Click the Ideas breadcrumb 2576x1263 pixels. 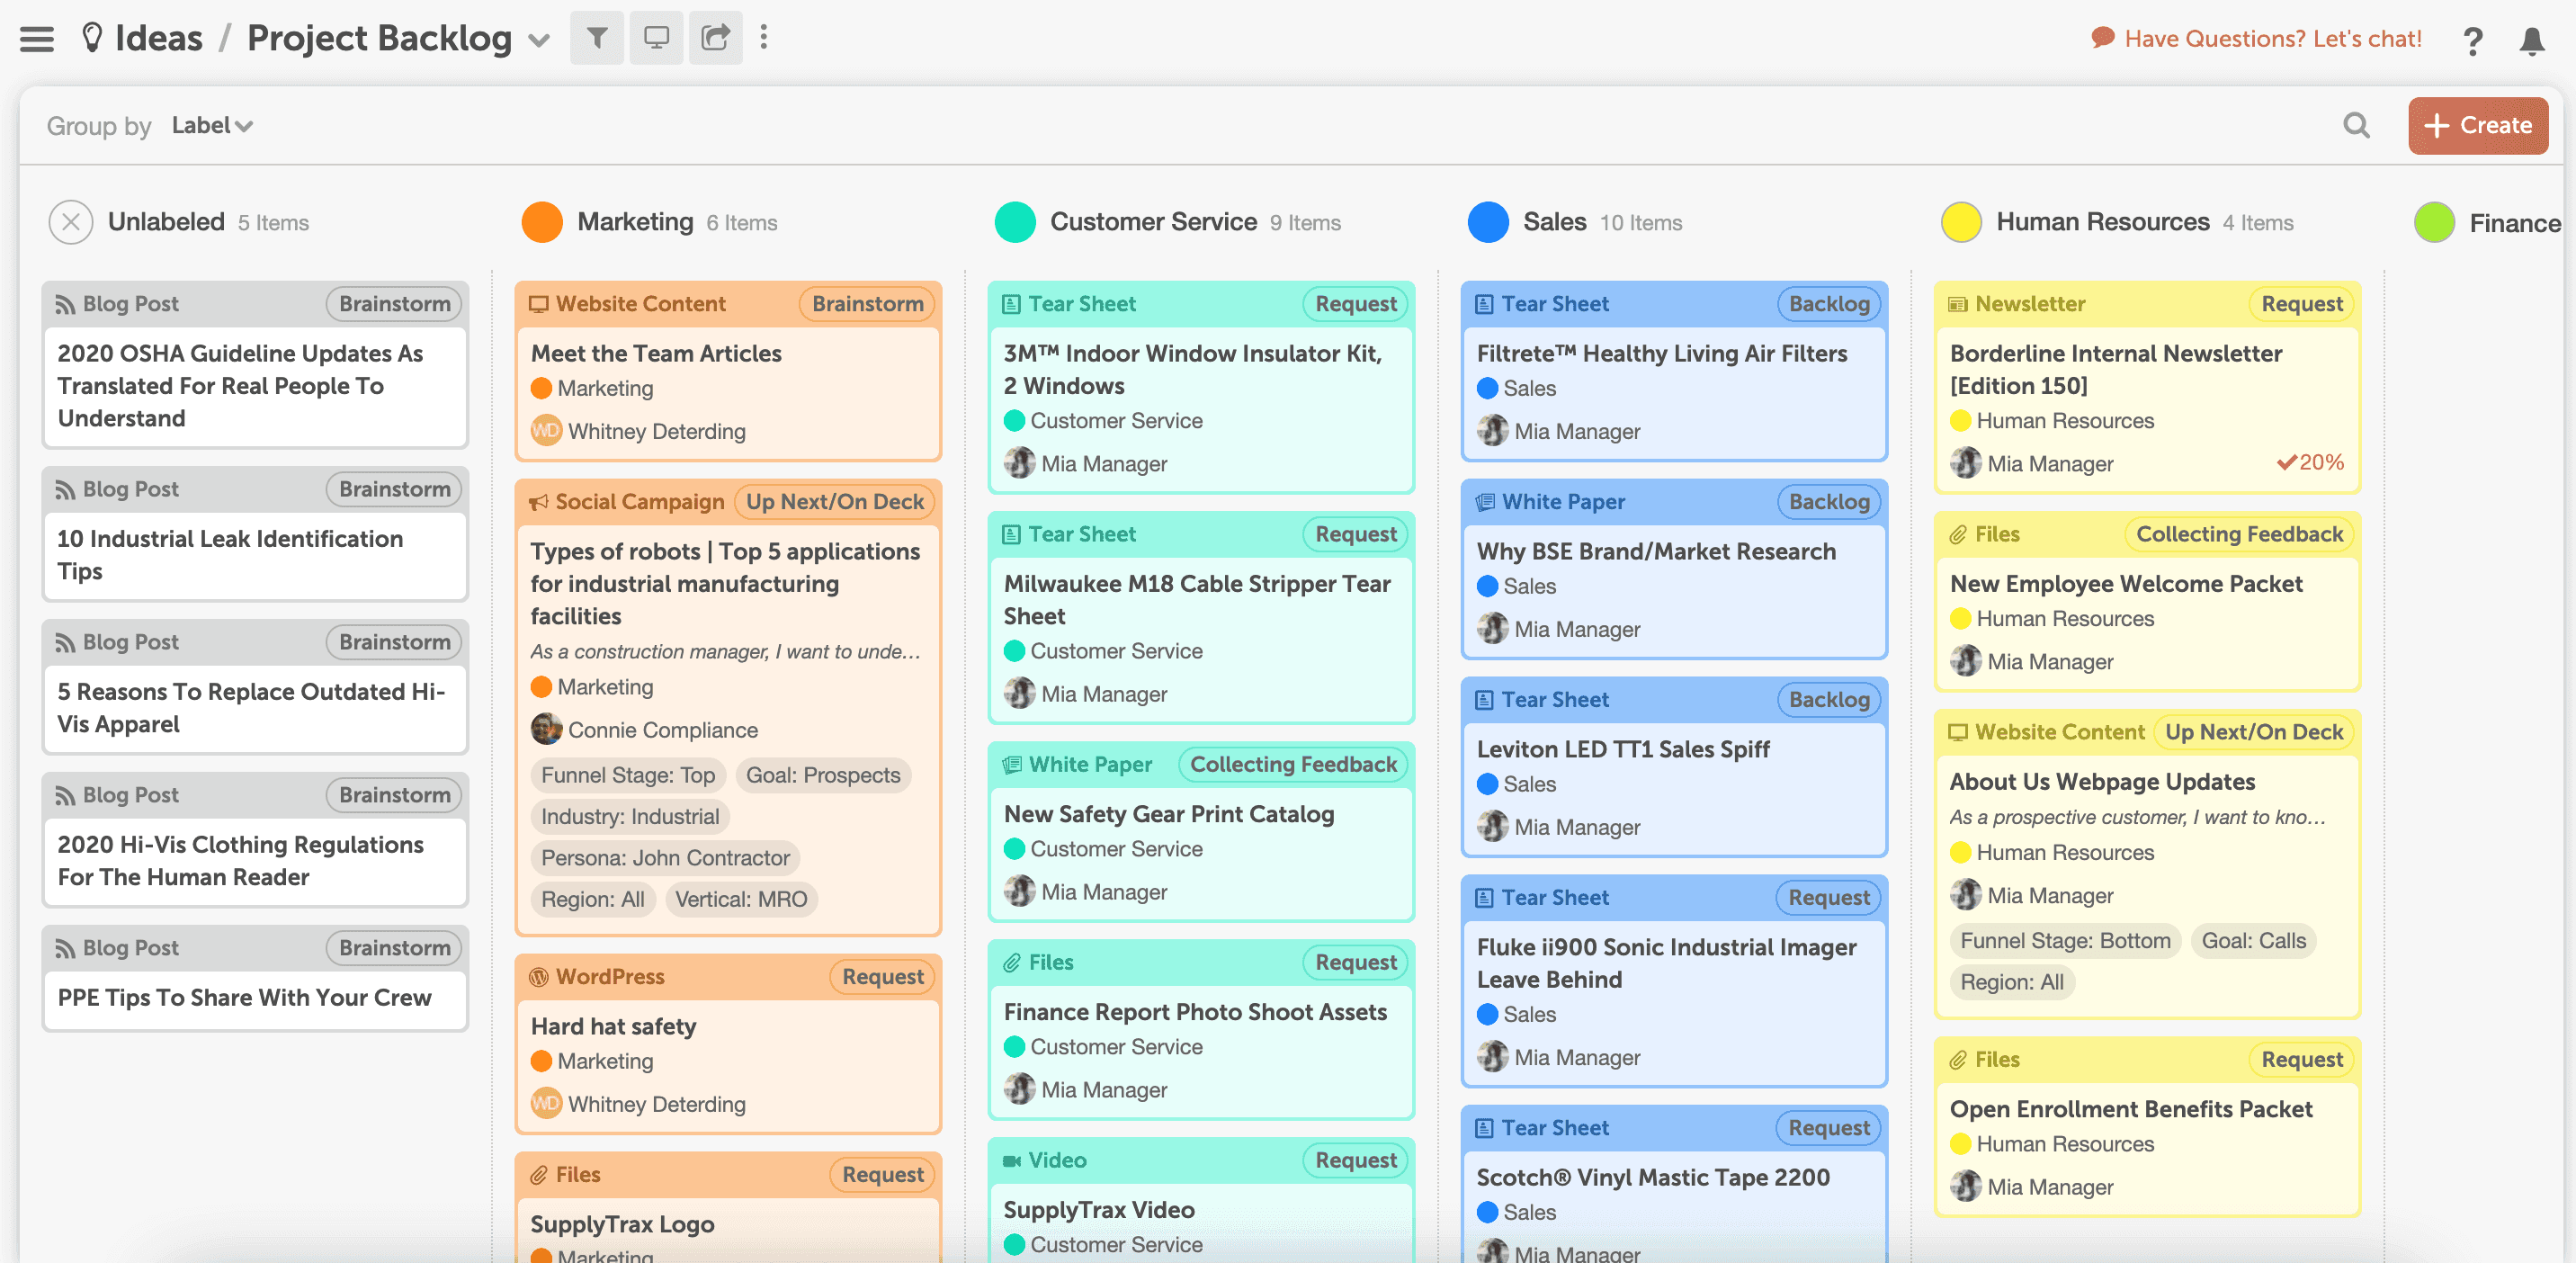click(x=158, y=38)
